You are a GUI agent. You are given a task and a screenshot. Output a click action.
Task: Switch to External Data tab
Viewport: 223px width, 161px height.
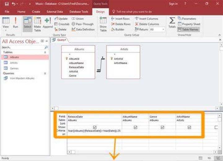[x=55, y=12]
